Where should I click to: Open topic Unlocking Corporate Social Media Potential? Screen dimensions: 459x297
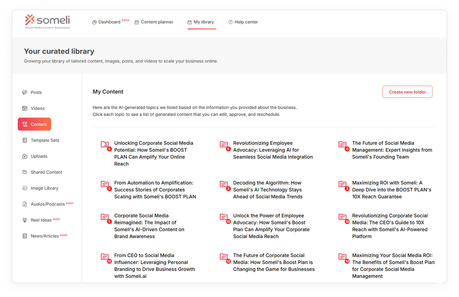tap(154, 153)
